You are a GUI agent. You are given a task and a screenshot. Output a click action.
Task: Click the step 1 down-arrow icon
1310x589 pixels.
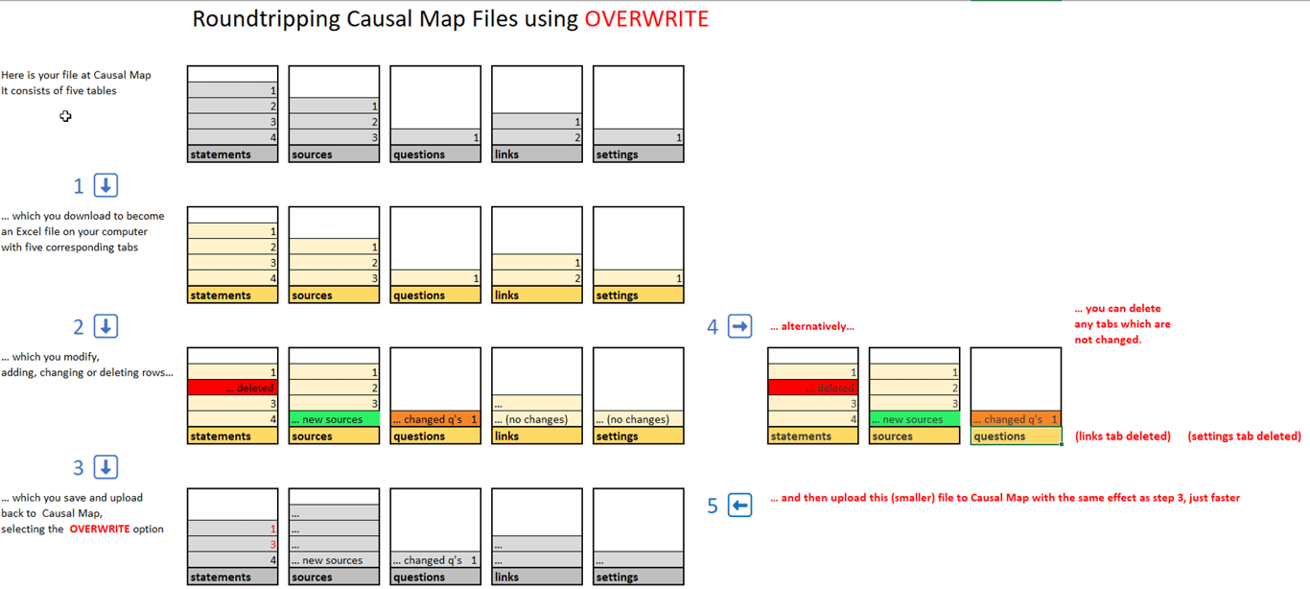tap(105, 185)
